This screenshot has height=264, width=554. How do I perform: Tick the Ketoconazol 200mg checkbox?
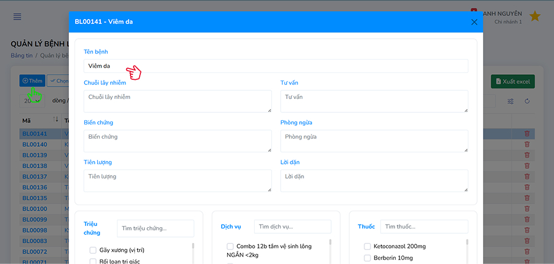pos(367,246)
